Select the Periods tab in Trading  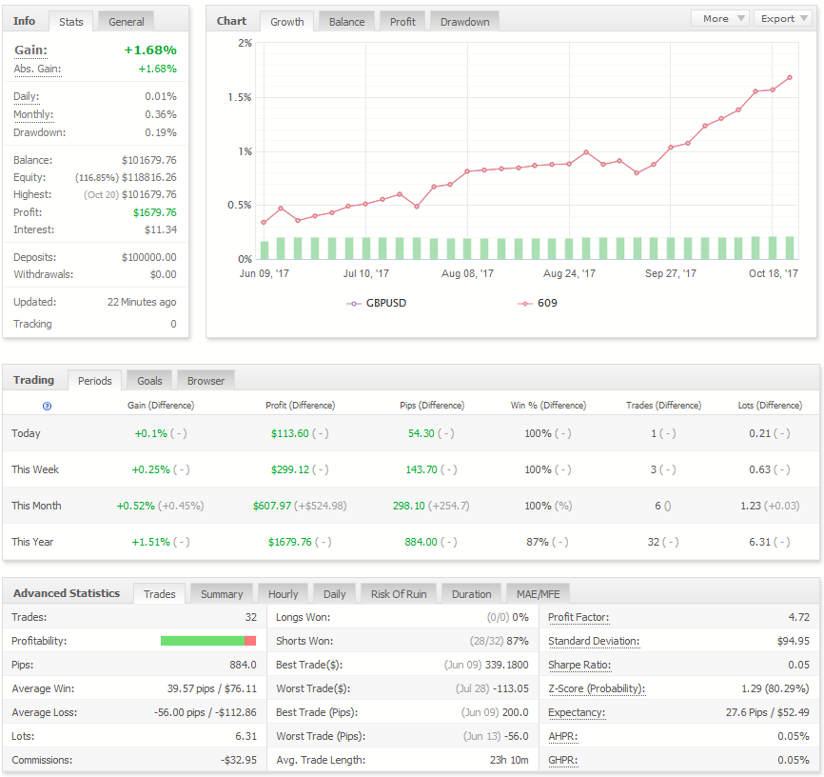(94, 381)
